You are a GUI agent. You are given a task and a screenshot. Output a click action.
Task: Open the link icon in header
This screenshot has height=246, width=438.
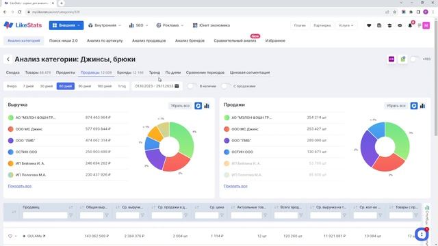[x=400, y=25]
